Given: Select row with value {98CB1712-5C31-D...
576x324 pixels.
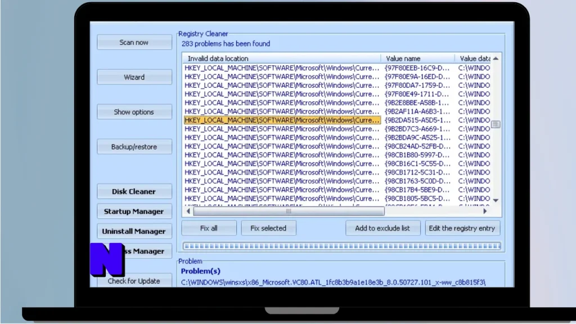Looking at the screenshot, I should pos(337,172).
